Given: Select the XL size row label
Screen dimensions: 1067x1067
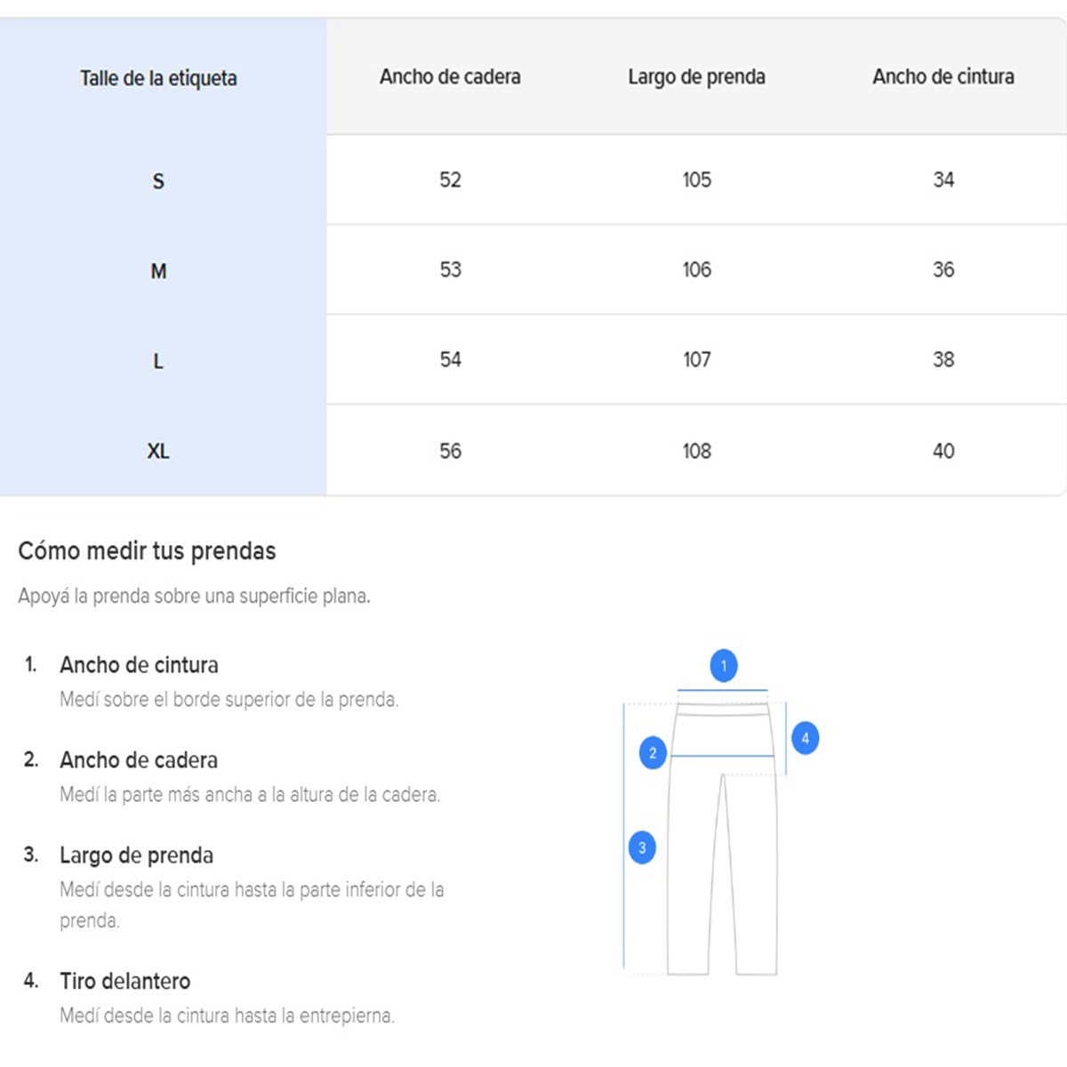Looking at the screenshot, I should [x=158, y=452].
